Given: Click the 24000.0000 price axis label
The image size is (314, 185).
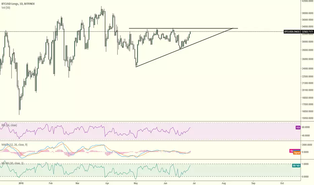Looking at the screenshot, I should 308,69.
